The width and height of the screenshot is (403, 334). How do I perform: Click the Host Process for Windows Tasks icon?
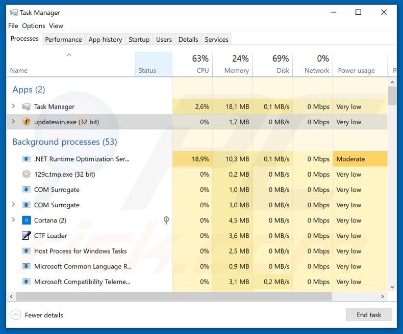click(26, 251)
